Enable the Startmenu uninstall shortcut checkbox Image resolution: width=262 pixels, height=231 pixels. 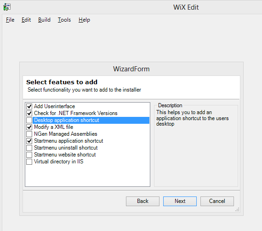(29, 148)
